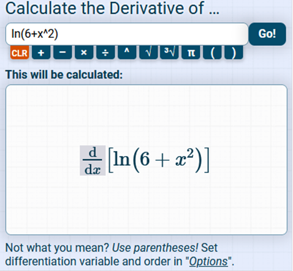Insert the division ÷ symbol
The width and height of the screenshot is (293, 271).
point(105,53)
